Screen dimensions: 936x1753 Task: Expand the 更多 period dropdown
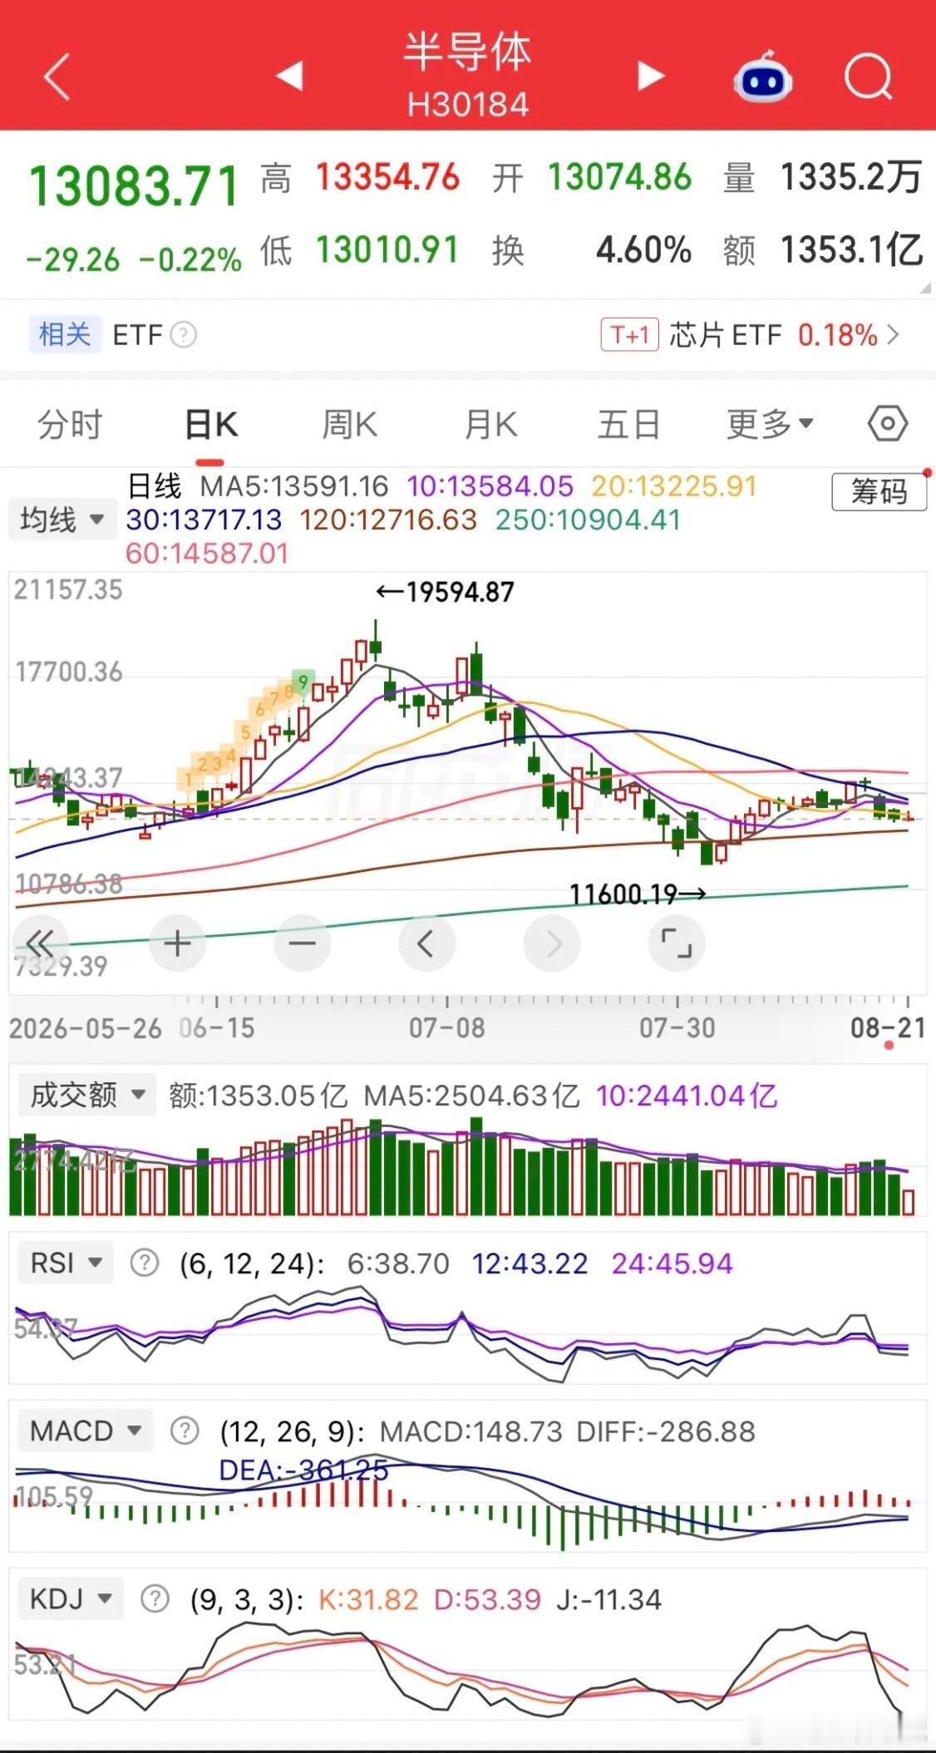(x=770, y=424)
